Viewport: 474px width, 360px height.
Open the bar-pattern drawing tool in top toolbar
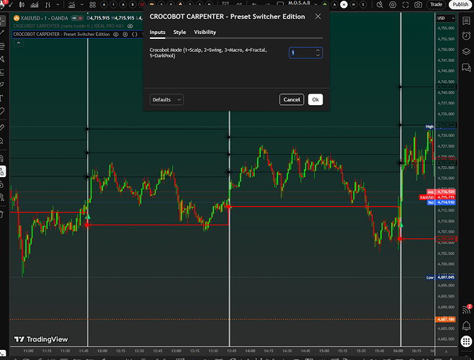pyautogui.click(x=48, y=5)
